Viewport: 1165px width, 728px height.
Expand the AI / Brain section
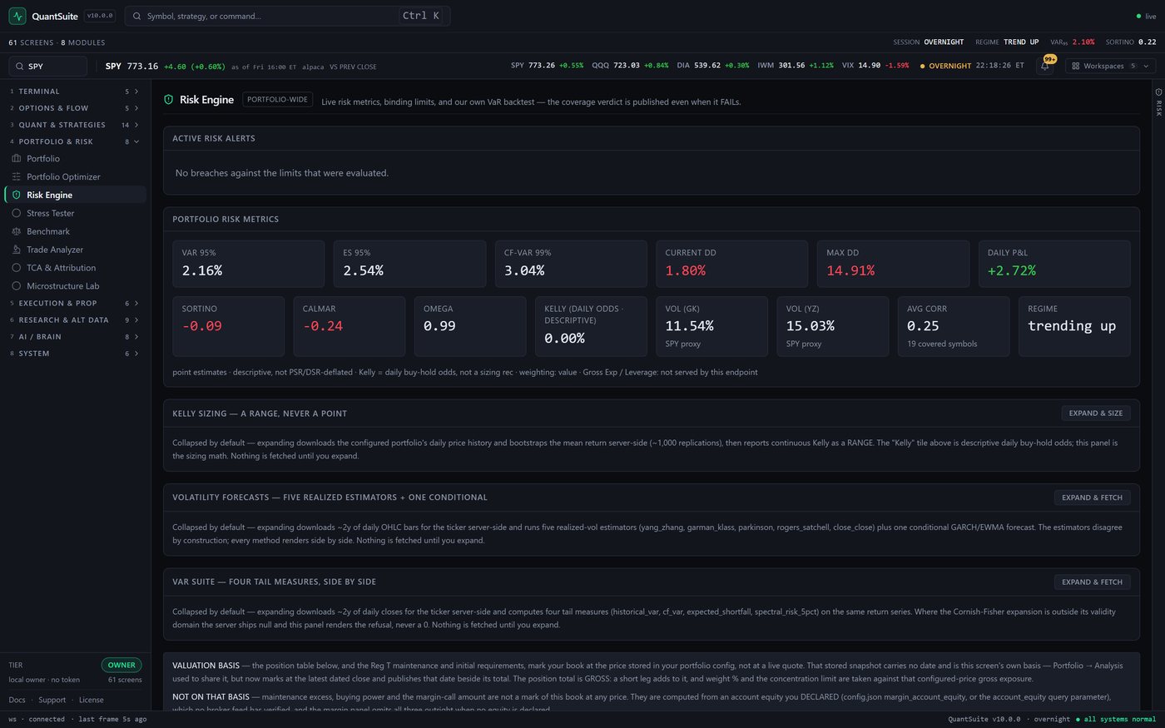(x=75, y=336)
